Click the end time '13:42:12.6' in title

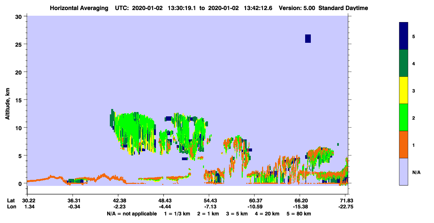pos(258,8)
